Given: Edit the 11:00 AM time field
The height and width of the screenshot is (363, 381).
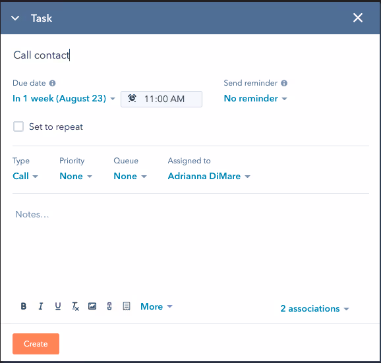Looking at the screenshot, I should (161, 99).
